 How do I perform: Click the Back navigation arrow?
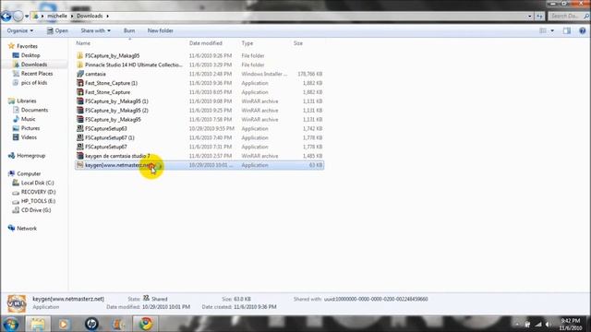coord(6,16)
